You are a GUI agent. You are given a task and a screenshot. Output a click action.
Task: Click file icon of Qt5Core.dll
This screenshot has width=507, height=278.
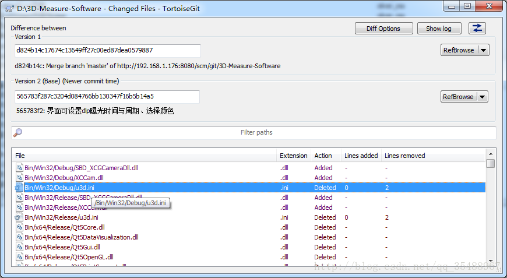tap(19, 227)
